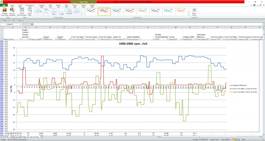Expand the Chart Layouts gallery

(82, 14)
